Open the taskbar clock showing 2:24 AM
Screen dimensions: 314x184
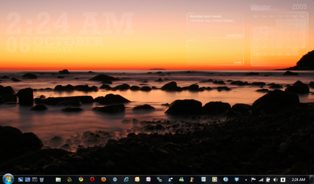(x=298, y=180)
